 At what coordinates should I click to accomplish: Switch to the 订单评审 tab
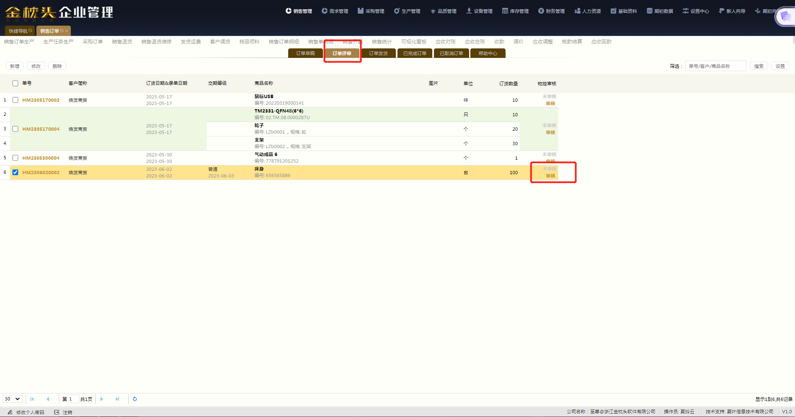(x=342, y=53)
